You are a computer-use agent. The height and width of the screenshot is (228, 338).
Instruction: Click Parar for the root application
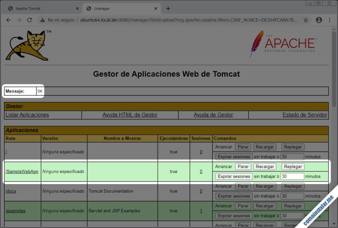(243, 147)
